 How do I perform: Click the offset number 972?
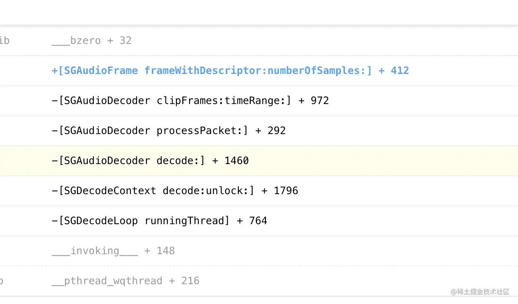[x=320, y=100]
